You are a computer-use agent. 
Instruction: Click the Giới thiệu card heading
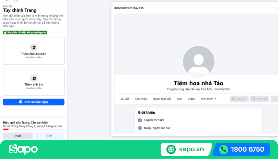click(x=146, y=113)
